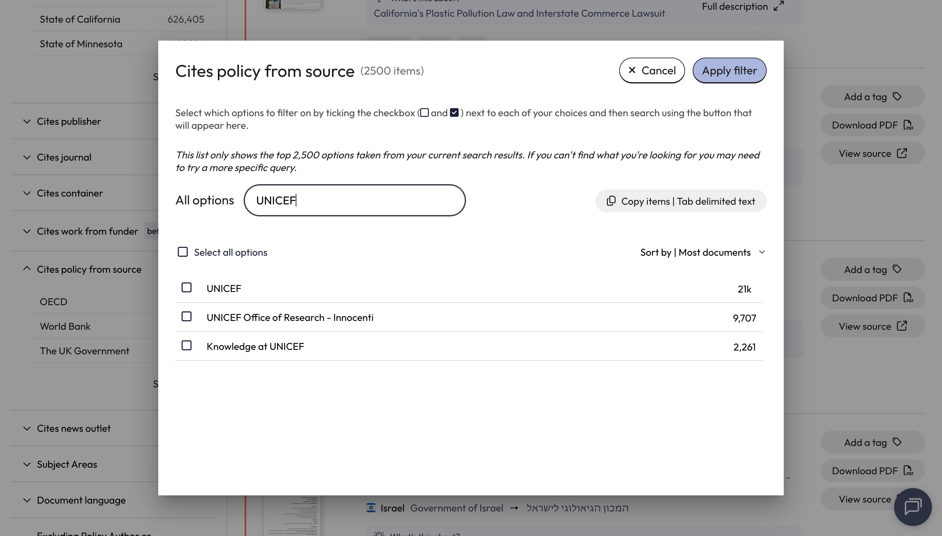Viewport: 942px width, 536px height.
Task: Open the support chat widget icon
Action: click(913, 507)
